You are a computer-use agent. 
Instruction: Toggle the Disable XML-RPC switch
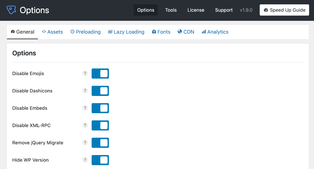click(x=100, y=126)
